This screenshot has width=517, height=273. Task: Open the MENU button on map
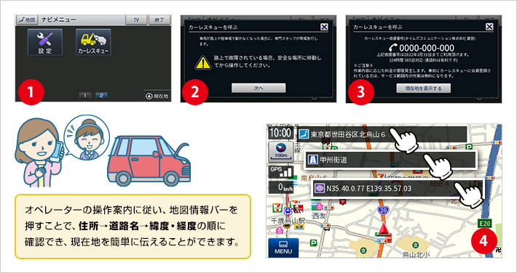[283, 248]
